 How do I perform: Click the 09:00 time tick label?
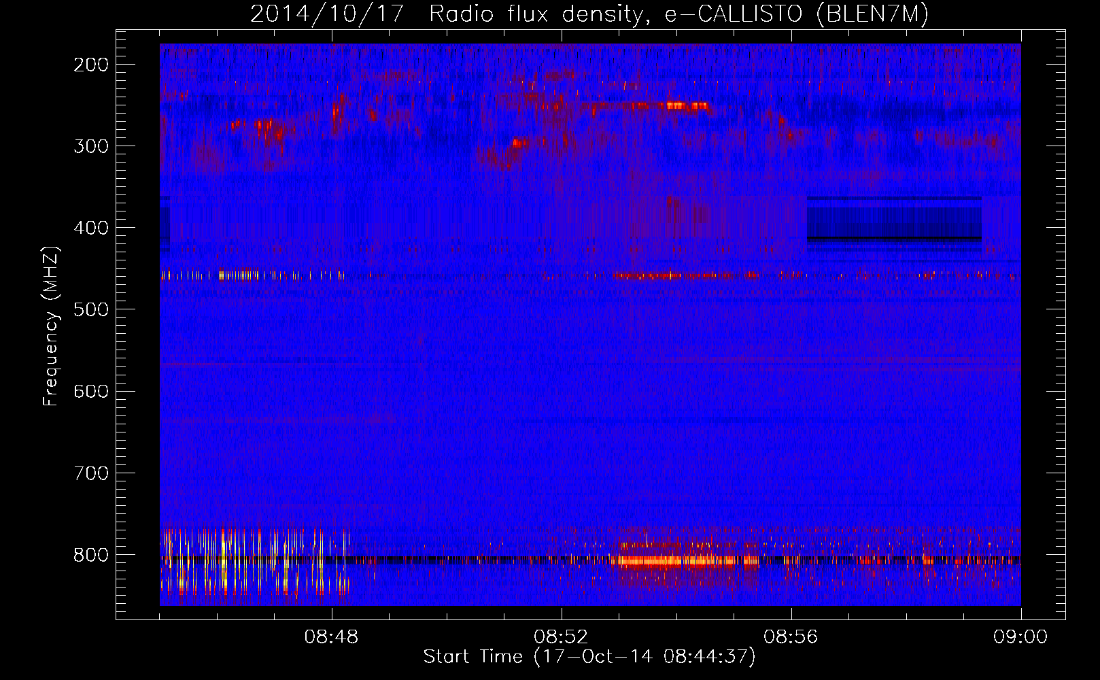tap(1020, 637)
